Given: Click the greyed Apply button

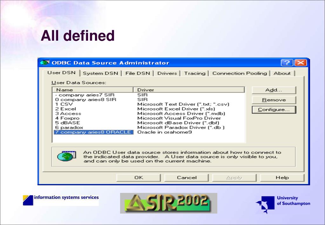Looking at the screenshot, I should tap(234, 178).
